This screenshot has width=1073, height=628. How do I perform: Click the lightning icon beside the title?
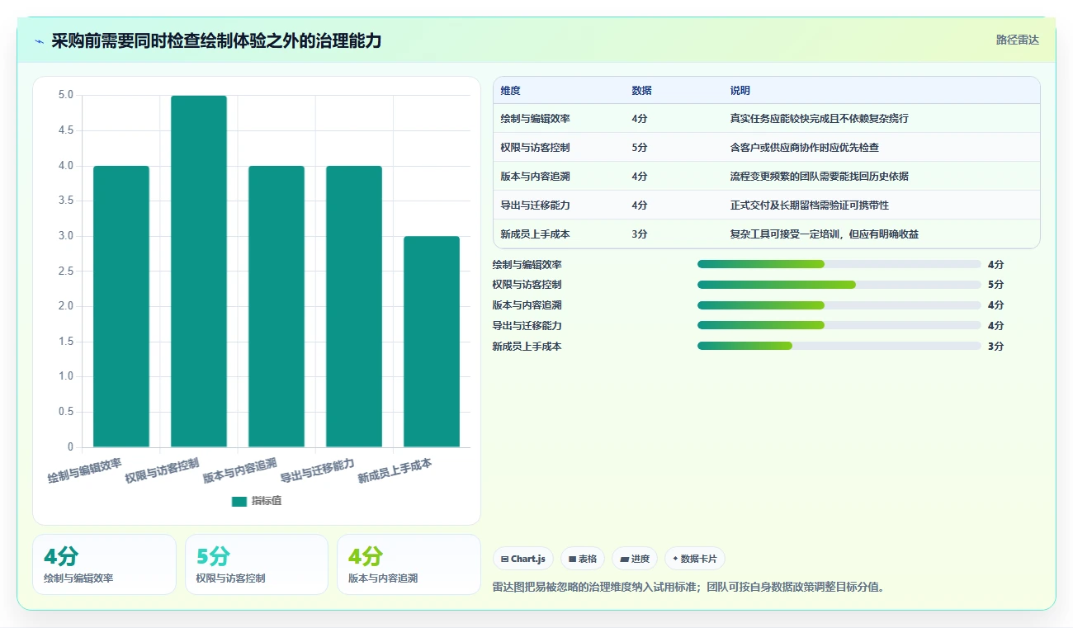click(39, 40)
